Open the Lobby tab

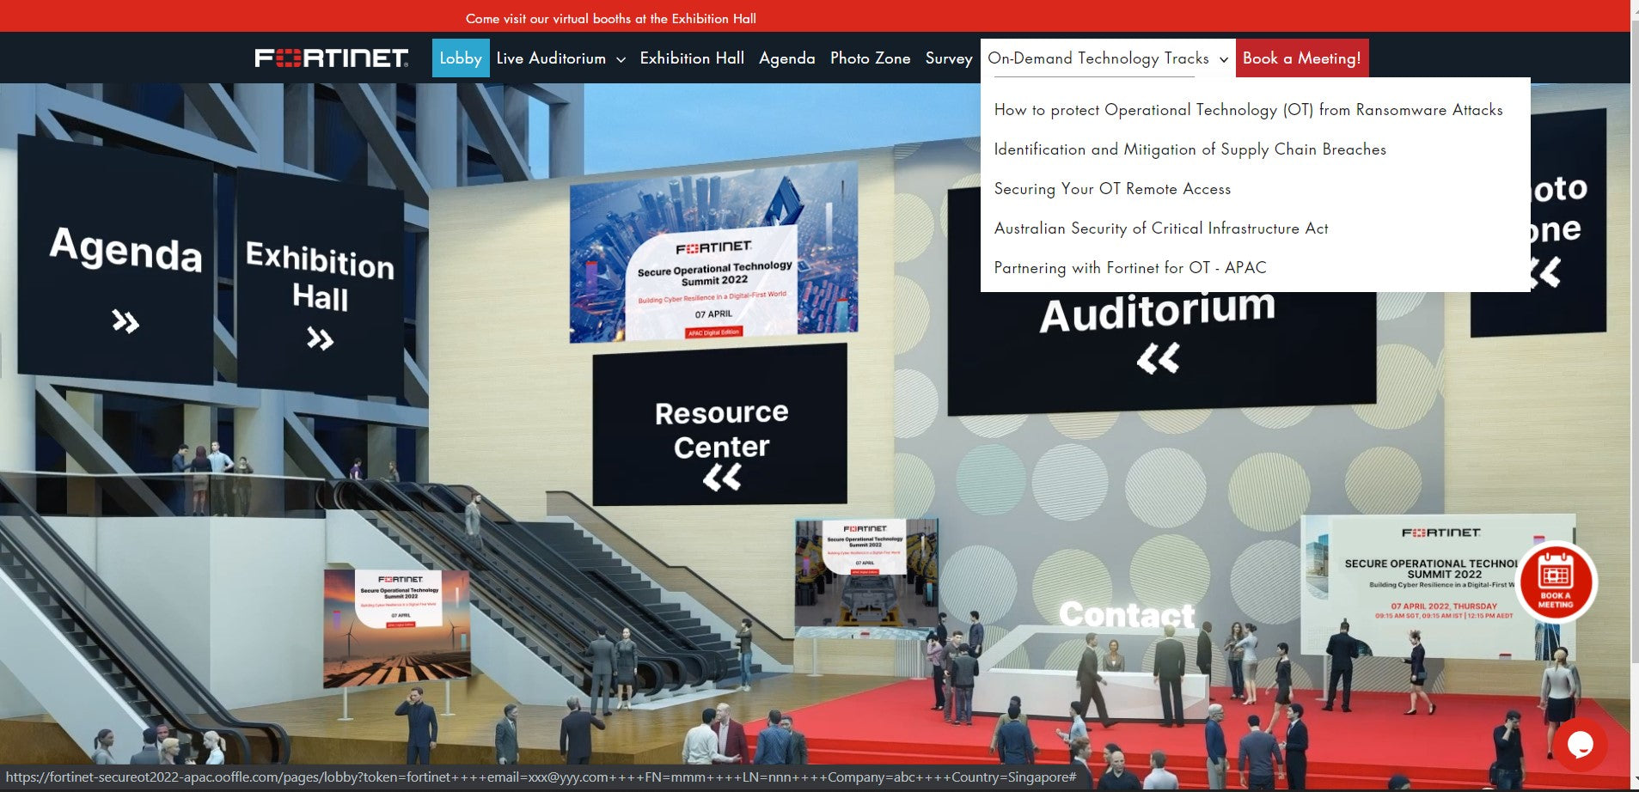click(x=461, y=58)
